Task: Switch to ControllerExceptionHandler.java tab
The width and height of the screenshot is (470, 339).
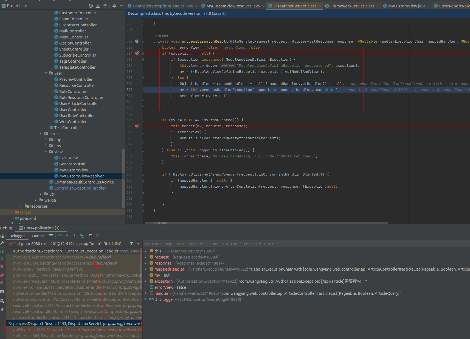Action: (x=162, y=6)
